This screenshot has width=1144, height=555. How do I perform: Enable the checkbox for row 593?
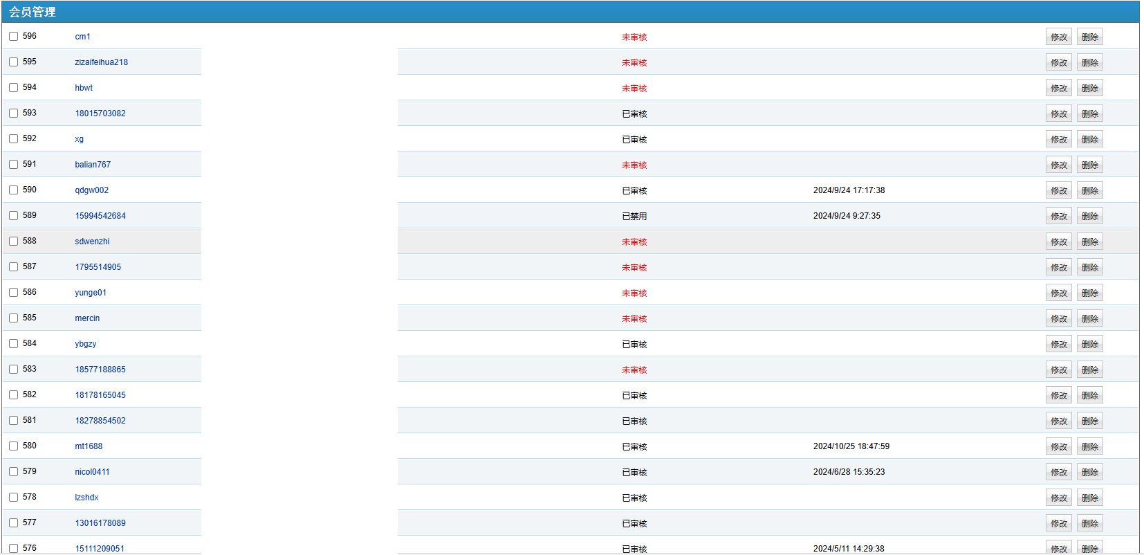click(x=13, y=113)
